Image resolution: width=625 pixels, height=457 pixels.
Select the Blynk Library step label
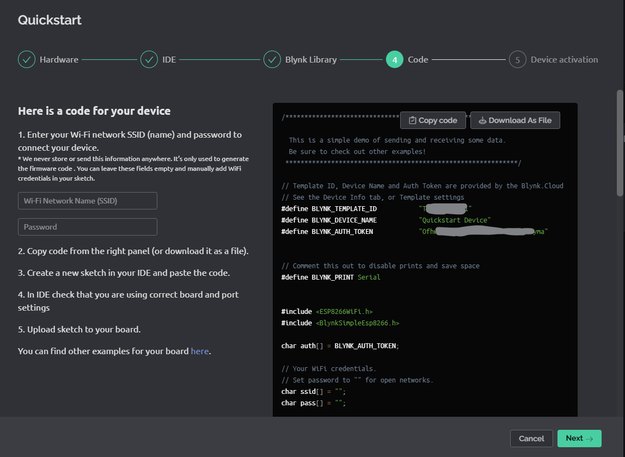[311, 60]
